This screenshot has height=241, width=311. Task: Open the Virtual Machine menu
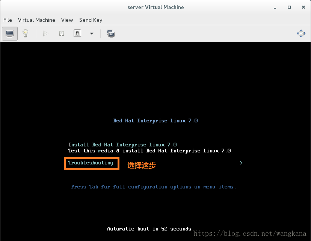point(36,20)
